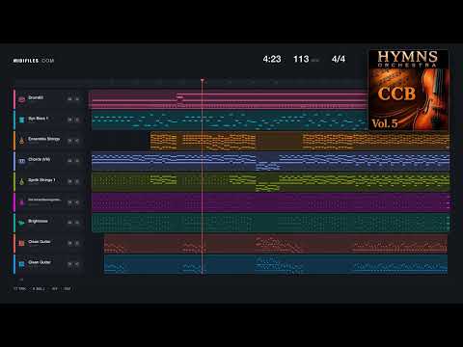Click the pink Drumkit note region
The image size is (463, 347).
(x=229, y=99)
